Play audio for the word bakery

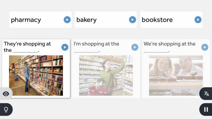pyautogui.click(x=133, y=20)
